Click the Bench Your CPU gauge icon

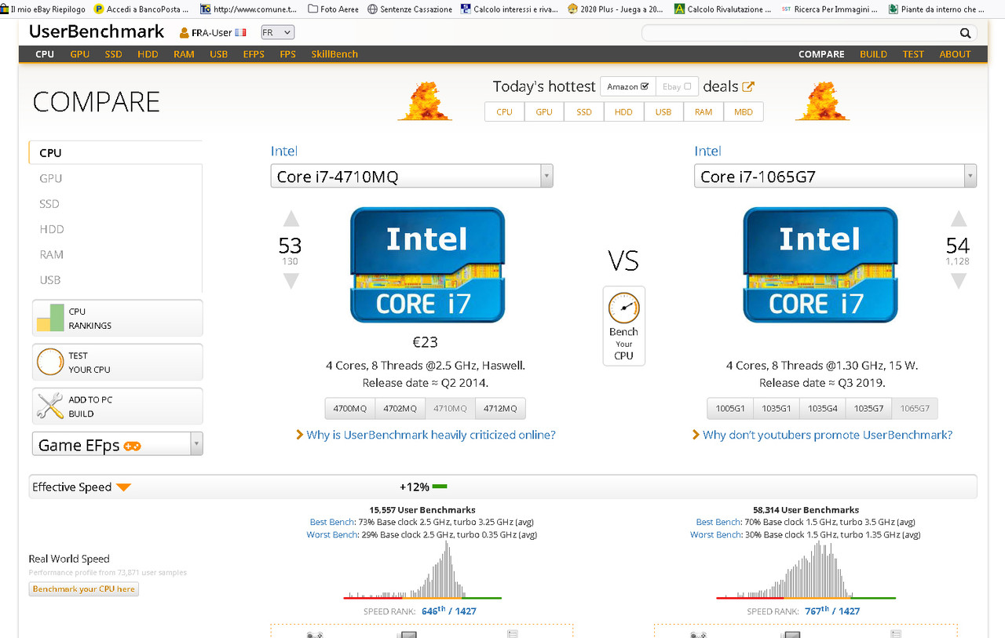(x=624, y=308)
